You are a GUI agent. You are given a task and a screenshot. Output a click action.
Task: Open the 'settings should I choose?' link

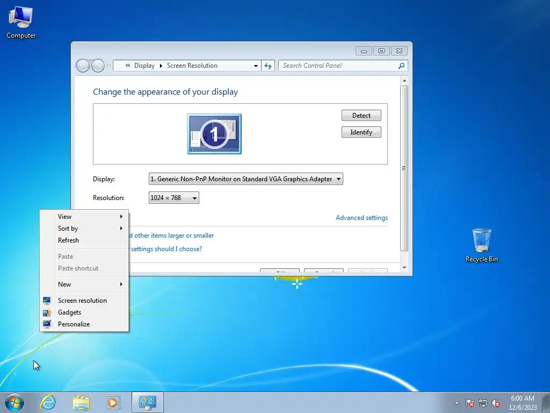pos(167,248)
